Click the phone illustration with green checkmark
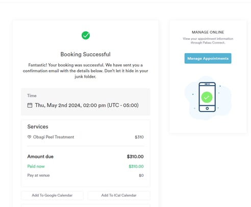This screenshot has height=207, width=251. (207, 97)
